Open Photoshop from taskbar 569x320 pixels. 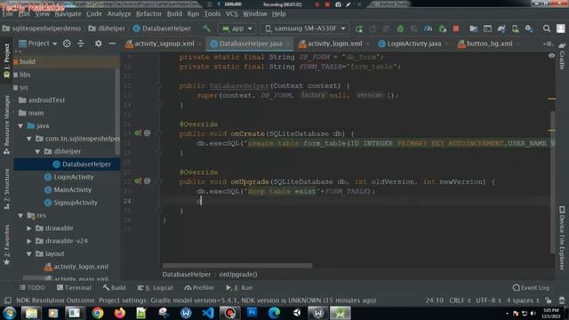(252, 313)
